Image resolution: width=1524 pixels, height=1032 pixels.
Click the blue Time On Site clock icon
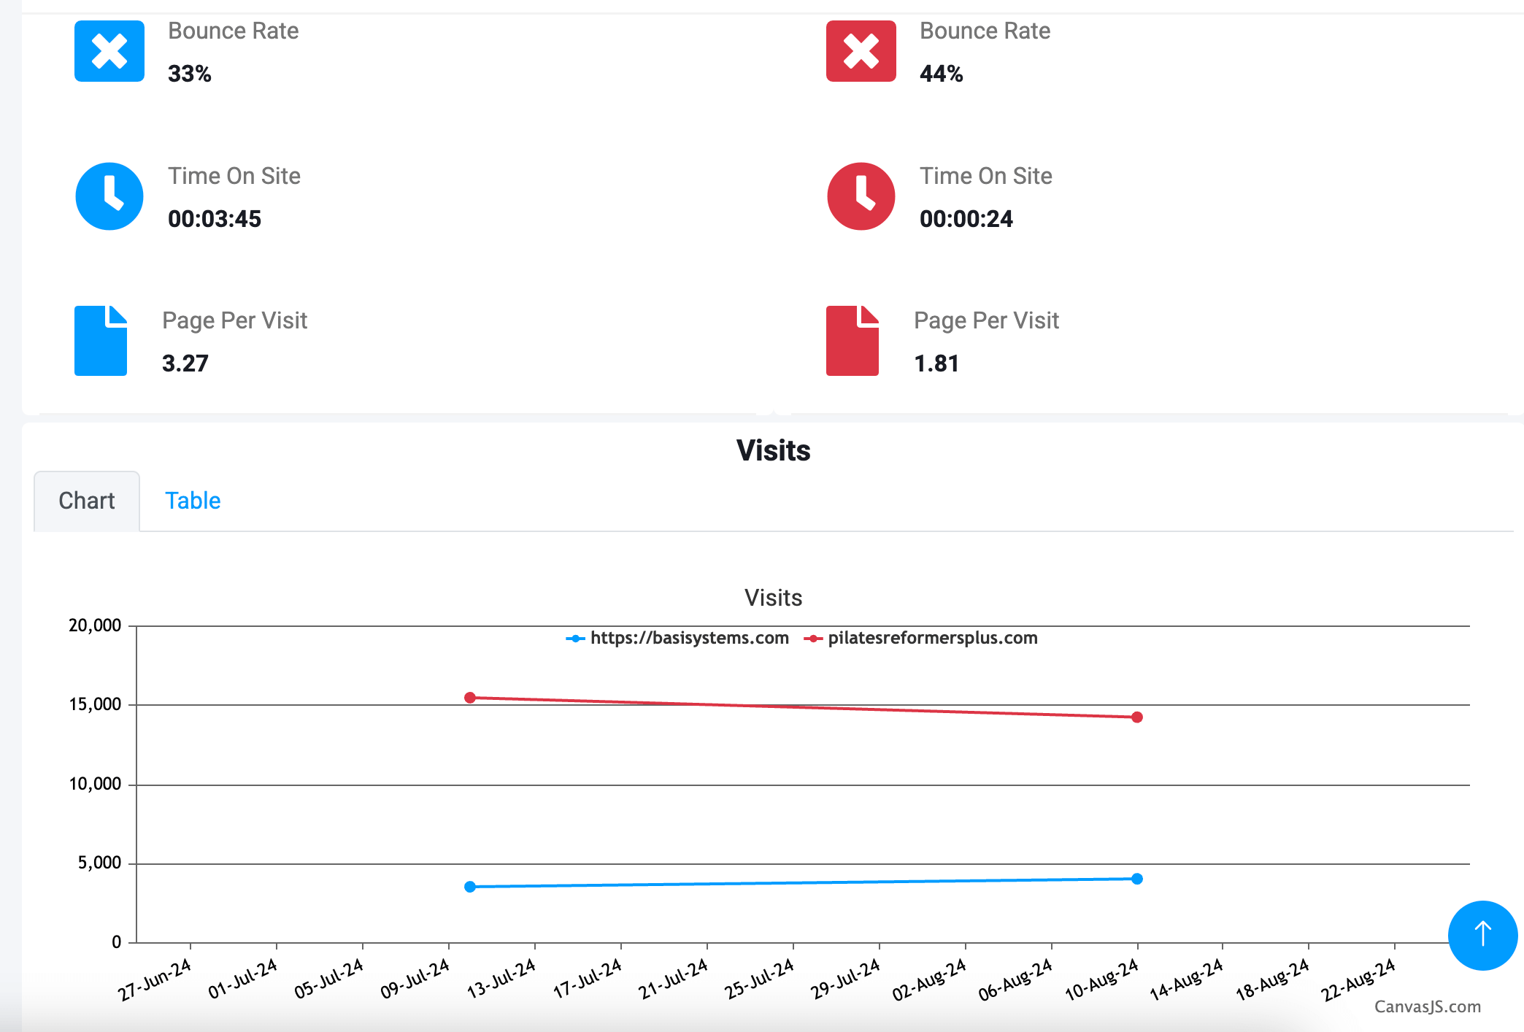click(109, 196)
